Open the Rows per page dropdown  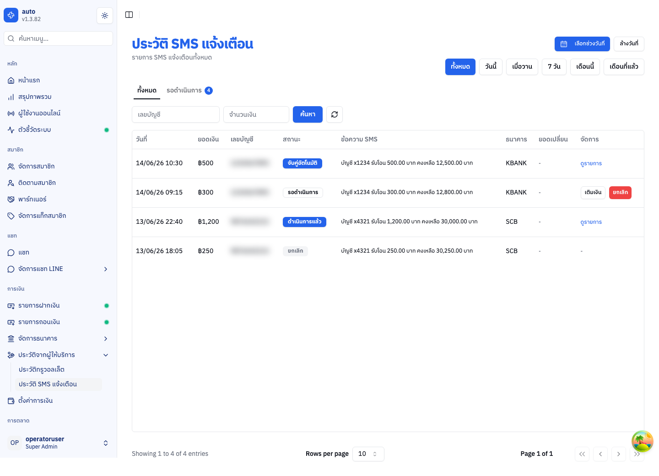[368, 454]
